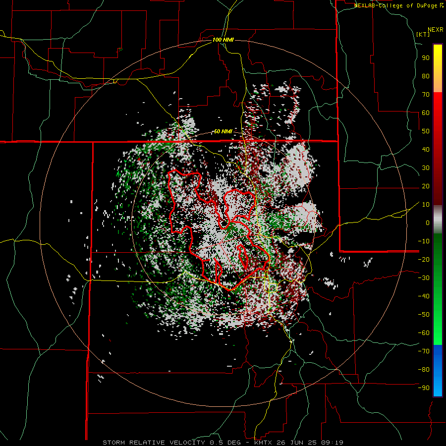The height and width of the screenshot is (446, 446).
Task: Click the "-60" scale value
Action: click(x=424, y=333)
